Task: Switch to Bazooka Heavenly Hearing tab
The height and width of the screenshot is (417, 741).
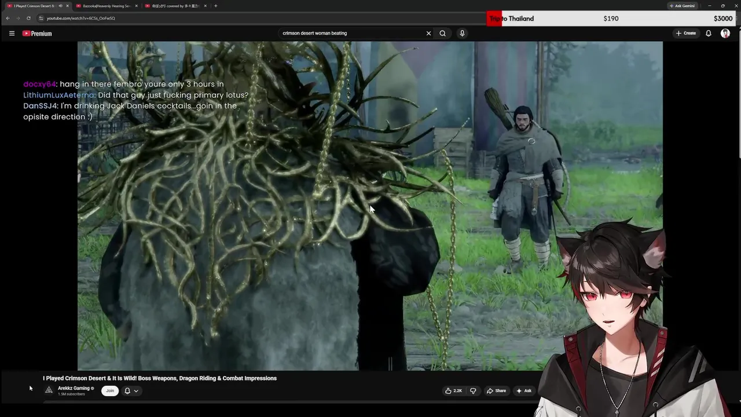Action: (x=107, y=6)
